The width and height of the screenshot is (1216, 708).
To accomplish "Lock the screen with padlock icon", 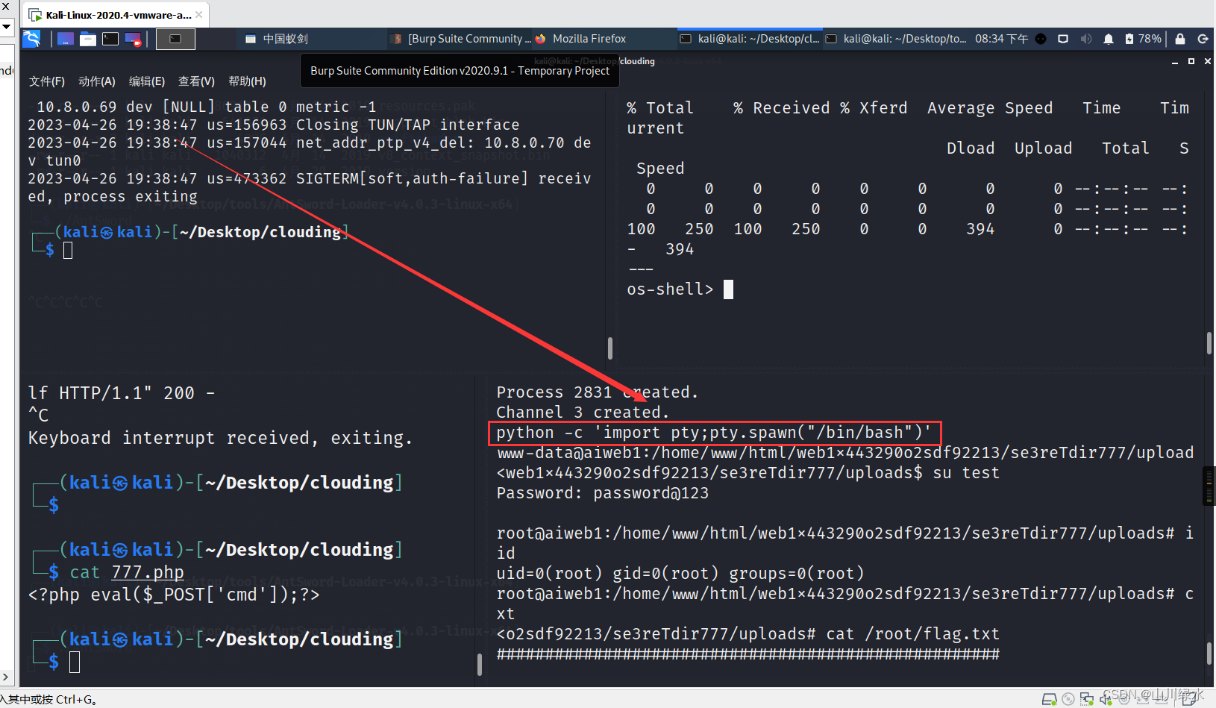I will (x=1180, y=39).
